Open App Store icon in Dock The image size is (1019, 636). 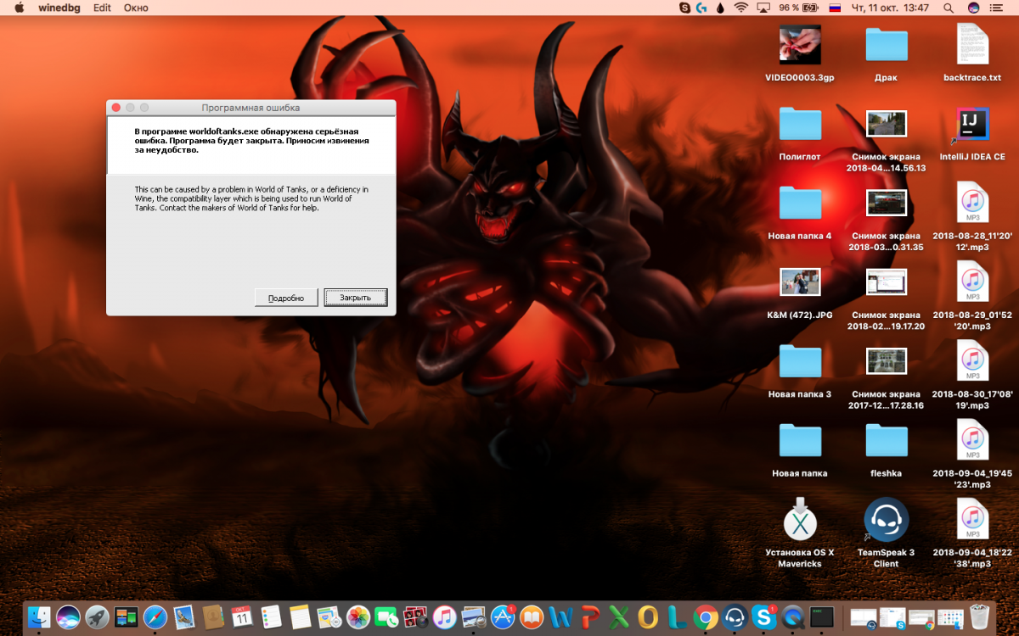(x=504, y=616)
